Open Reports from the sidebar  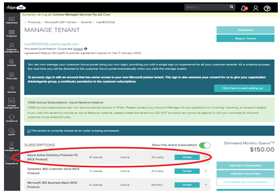pyautogui.click(x=12, y=89)
